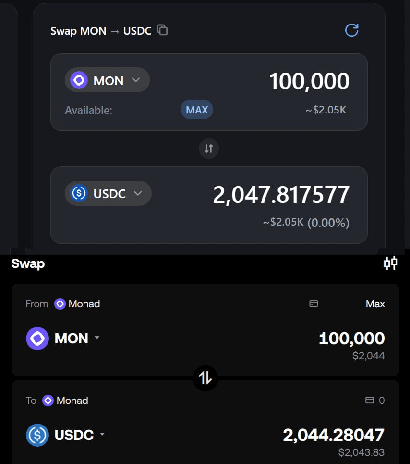Screen dimensions: 410x464
Task: Copy the Swap MON → USDC pair
Action: coord(163,30)
